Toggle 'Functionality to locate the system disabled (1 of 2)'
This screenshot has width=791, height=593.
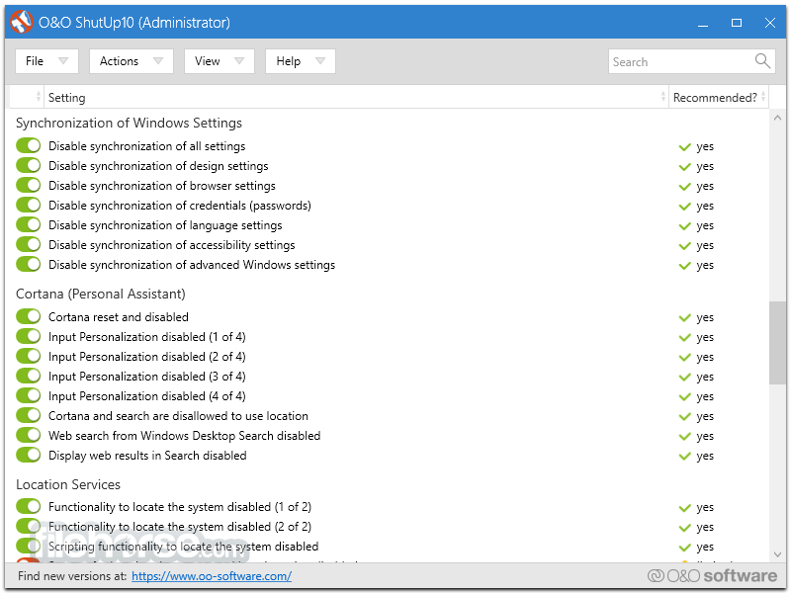pyautogui.click(x=29, y=506)
